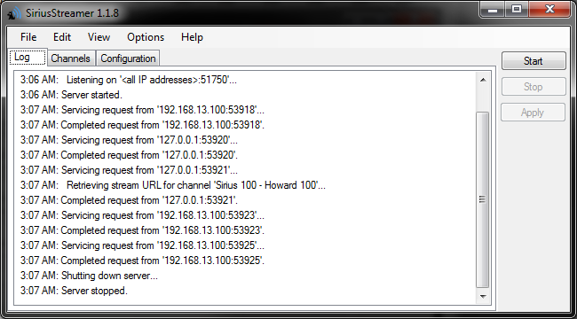Open the Edit menu
Image resolution: width=577 pixels, height=319 pixels.
[x=62, y=37]
